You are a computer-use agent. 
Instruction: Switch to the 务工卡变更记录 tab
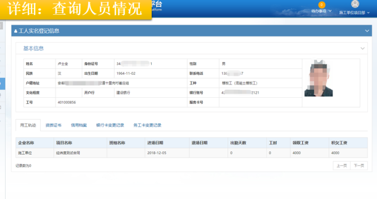point(148,125)
